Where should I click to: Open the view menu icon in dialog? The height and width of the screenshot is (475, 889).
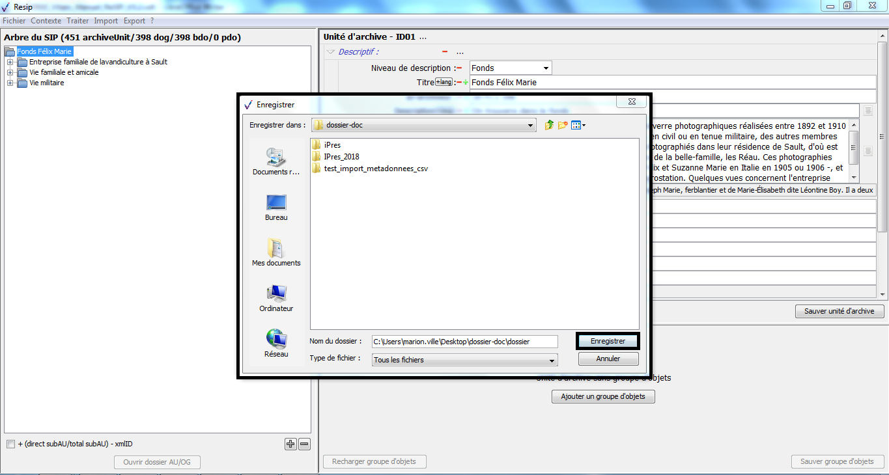[x=578, y=125]
